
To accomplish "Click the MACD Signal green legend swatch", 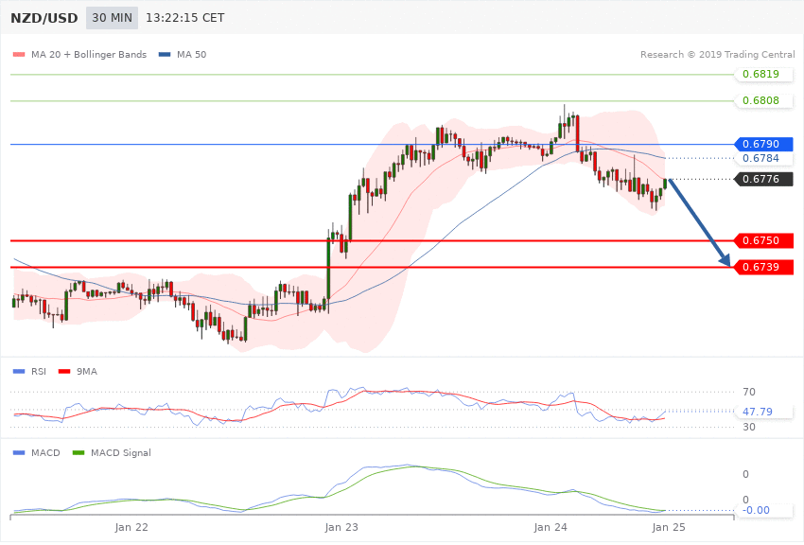I will coord(79,453).
